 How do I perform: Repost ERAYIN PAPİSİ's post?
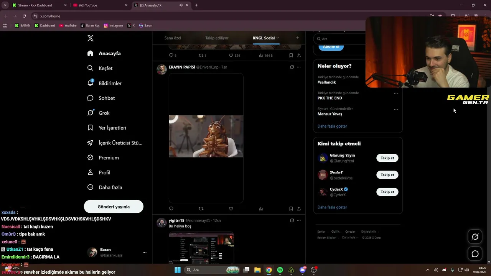pos(201,209)
